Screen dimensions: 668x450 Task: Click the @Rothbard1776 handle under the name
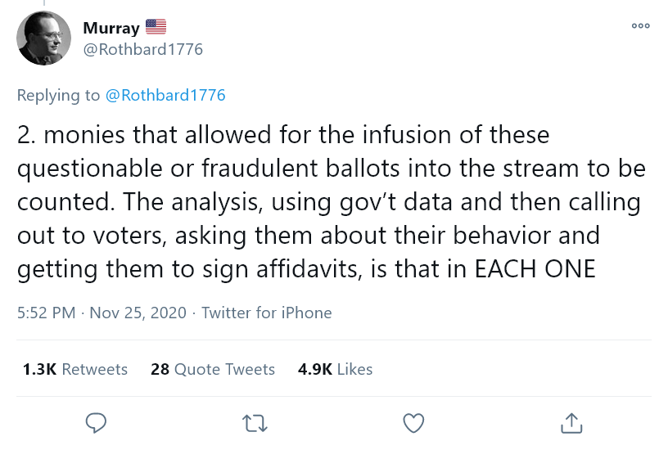143,49
